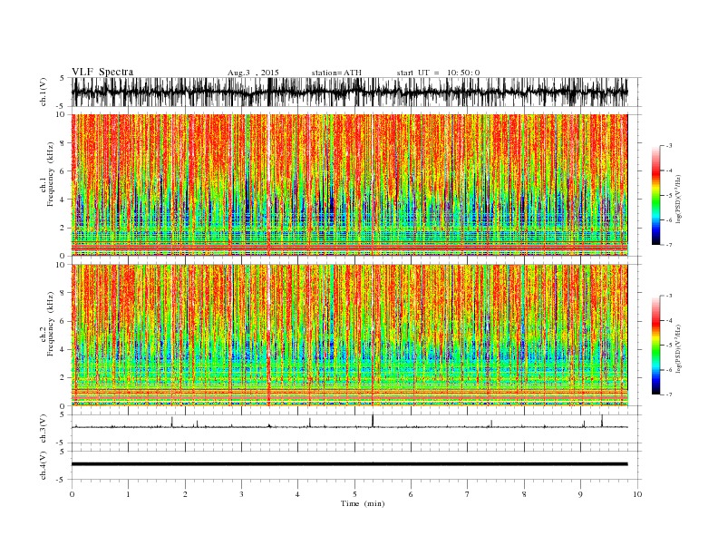Click the ch.3 spike near 1.8 minutes
The width and height of the screenshot is (718, 555).
pyautogui.click(x=171, y=422)
